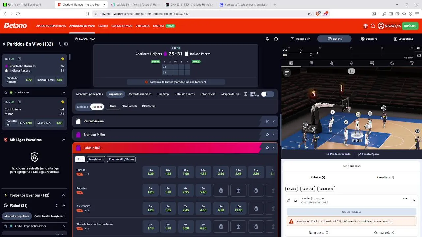The image size is (422, 237).
Task: Show the Resueltas (16) bets tab
Action: pos(385,177)
